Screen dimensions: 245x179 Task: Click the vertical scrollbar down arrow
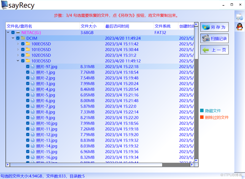(x=196, y=161)
